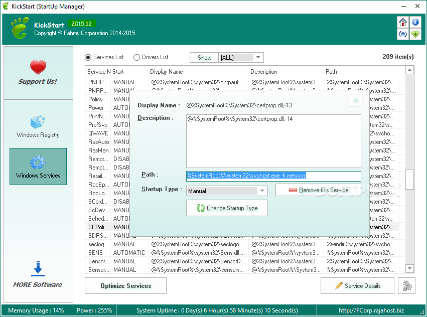Viewport: 427px width, 317px height.
Task: Click the Optimize Services button
Action: (125, 286)
